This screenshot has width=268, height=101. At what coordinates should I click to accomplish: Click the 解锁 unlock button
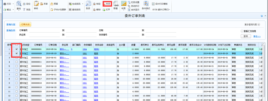tap(97, 10)
